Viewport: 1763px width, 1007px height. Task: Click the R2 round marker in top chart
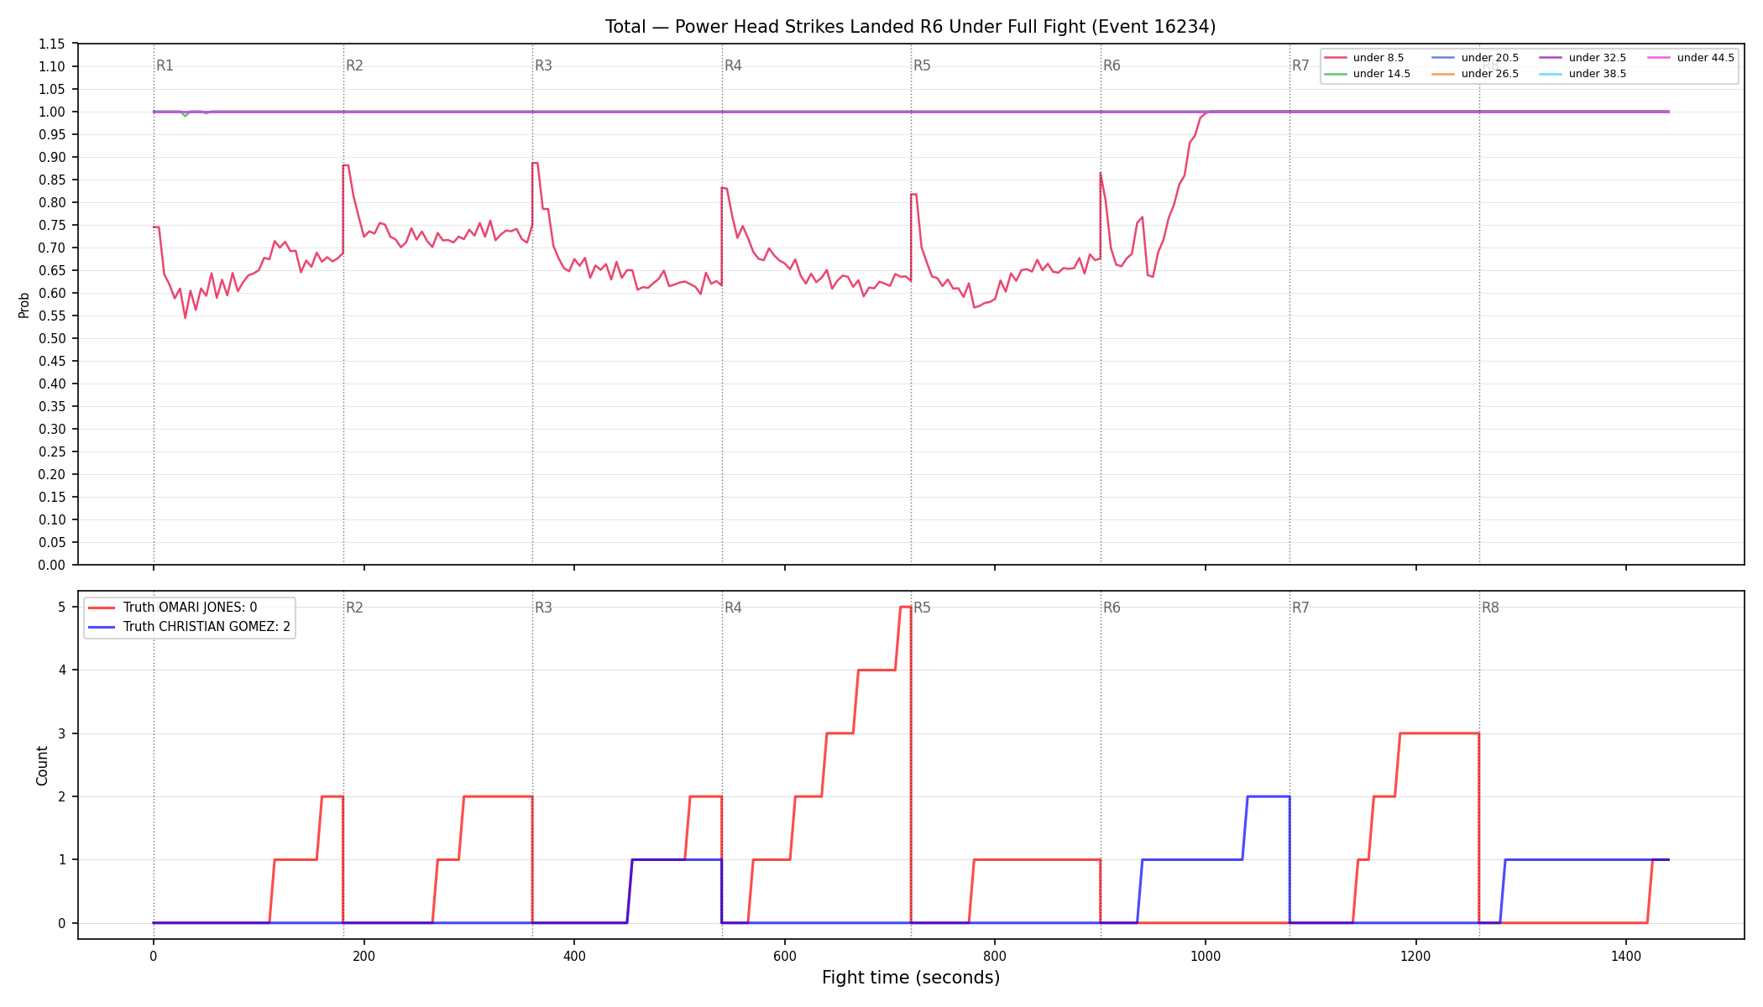354,65
